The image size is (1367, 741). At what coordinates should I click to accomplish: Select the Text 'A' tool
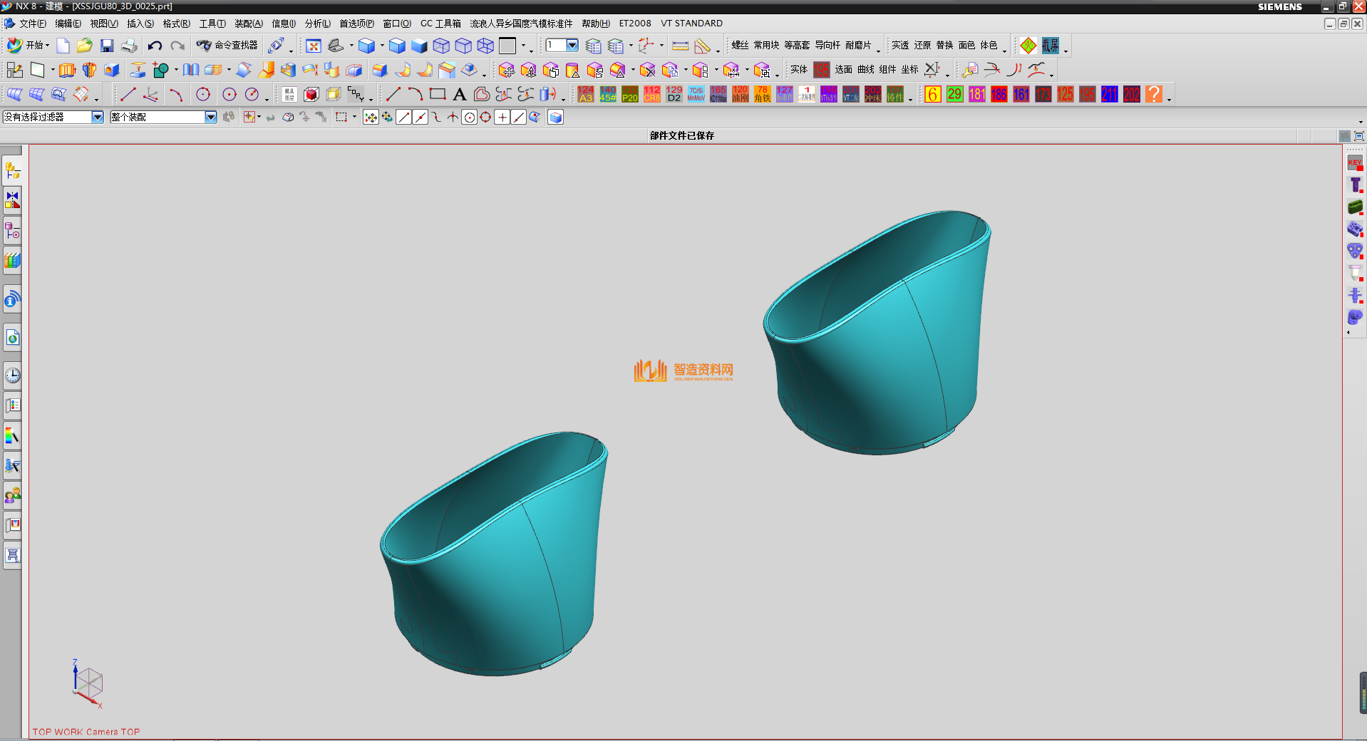[x=460, y=94]
